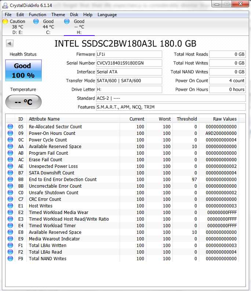
Task: Click the Features field
Action: [171, 107]
